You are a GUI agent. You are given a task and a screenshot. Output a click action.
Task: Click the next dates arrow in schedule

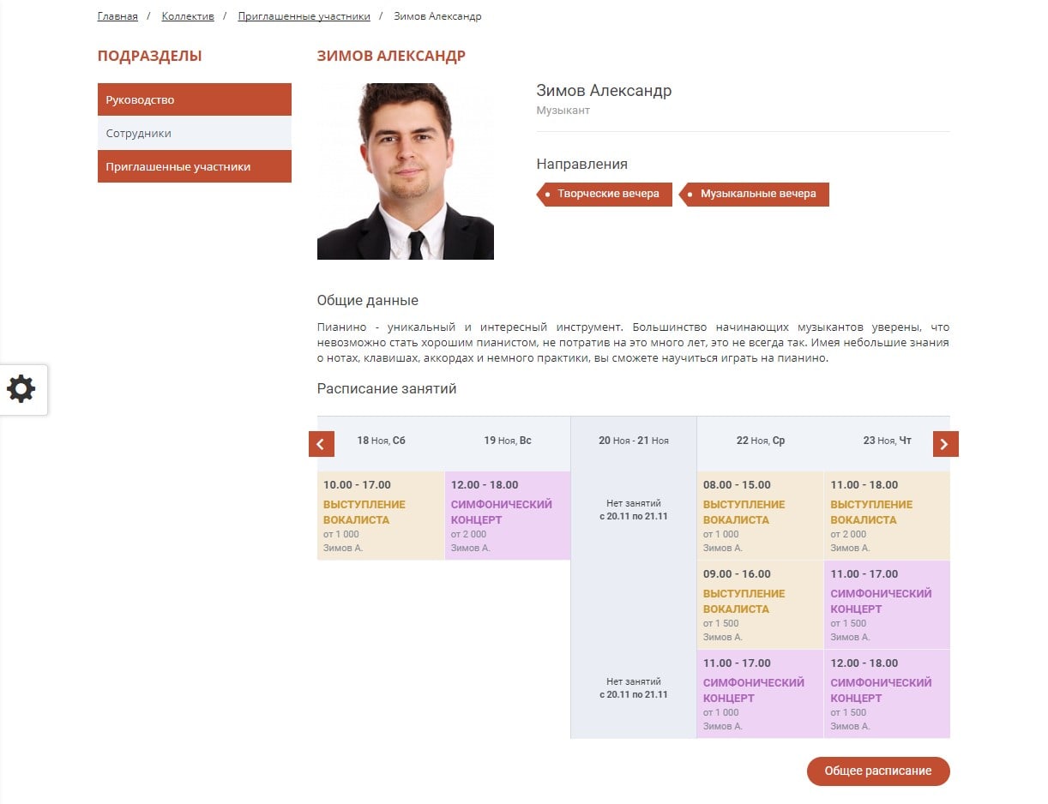945,444
